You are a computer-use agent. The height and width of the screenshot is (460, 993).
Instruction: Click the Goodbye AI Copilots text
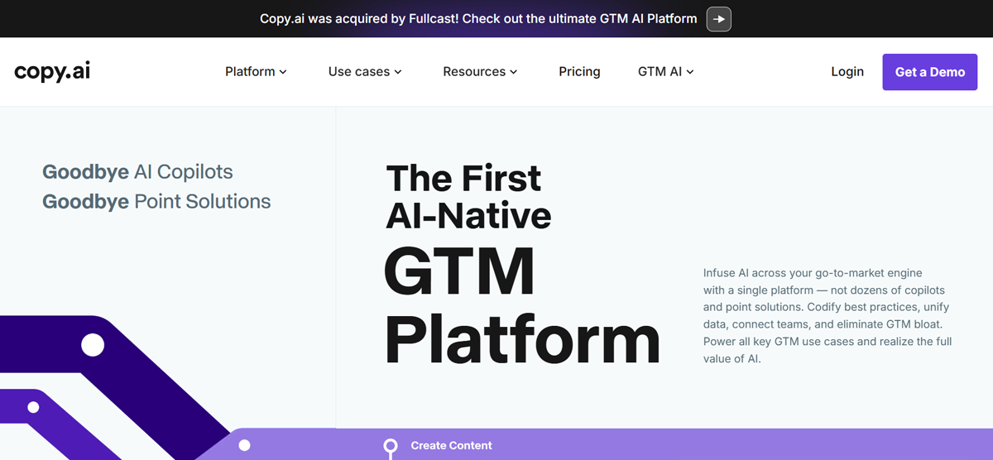click(137, 172)
